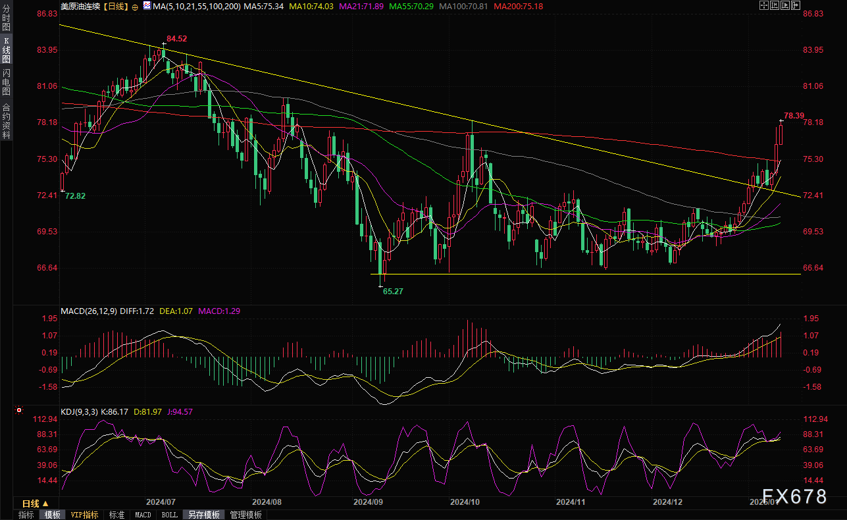Open the MA indicator chart icon
847x520 pixels.
pos(146,7)
